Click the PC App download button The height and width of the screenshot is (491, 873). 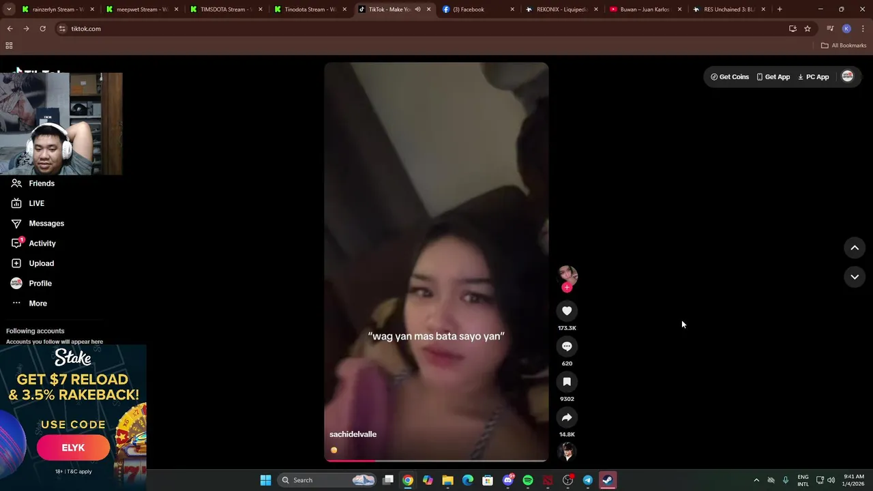pyautogui.click(x=813, y=77)
